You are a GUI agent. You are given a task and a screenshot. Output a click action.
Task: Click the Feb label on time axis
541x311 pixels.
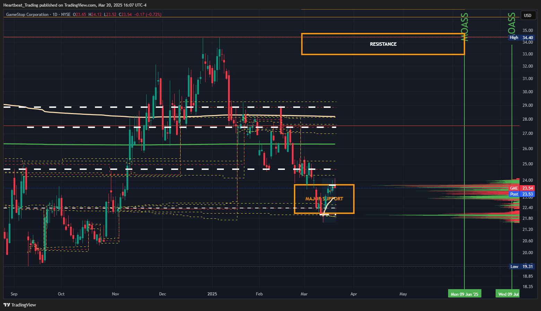[259, 294]
